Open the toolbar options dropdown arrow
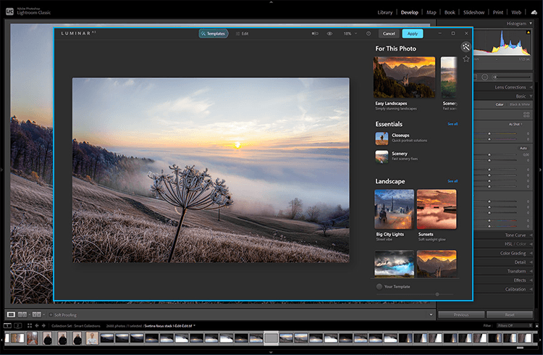 (431, 314)
